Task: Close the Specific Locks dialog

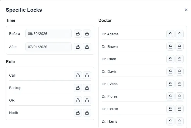Action: 186,10
